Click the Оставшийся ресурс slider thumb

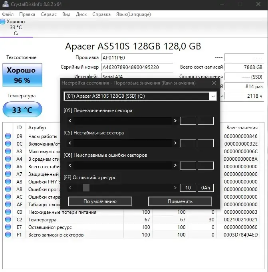click(86, 188)
